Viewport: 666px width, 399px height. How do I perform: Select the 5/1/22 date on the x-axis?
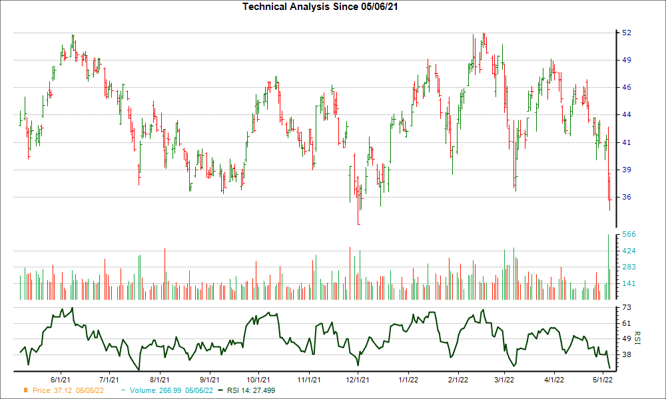click(x=603, y=380)
